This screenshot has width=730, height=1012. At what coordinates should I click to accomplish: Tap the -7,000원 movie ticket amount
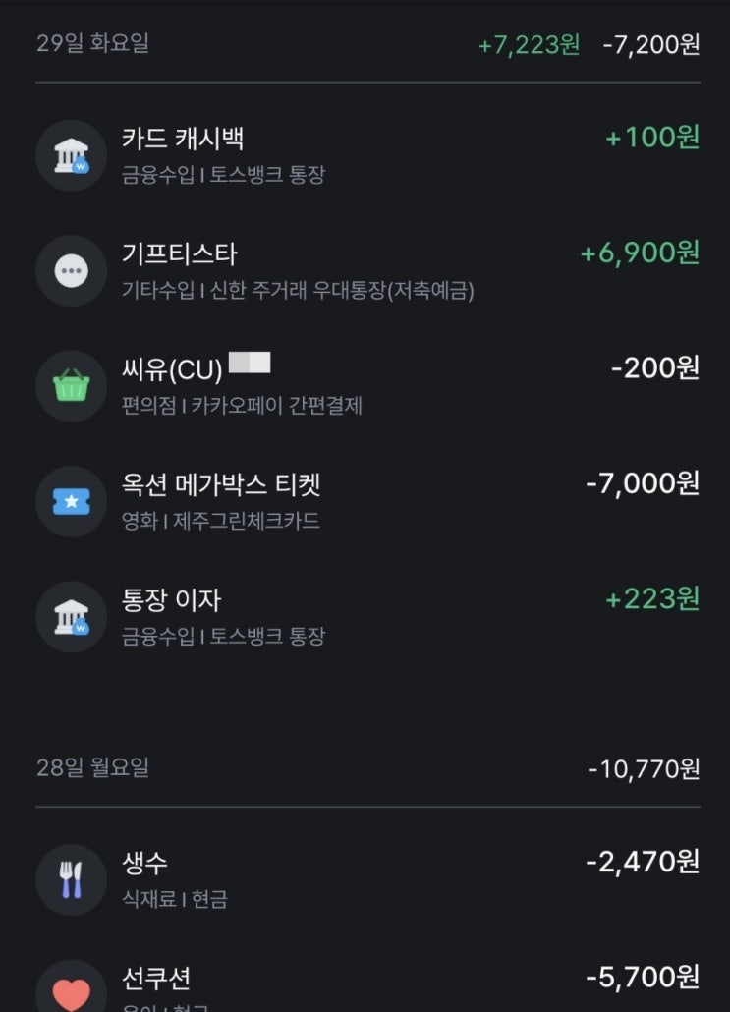tap(642, 483)
